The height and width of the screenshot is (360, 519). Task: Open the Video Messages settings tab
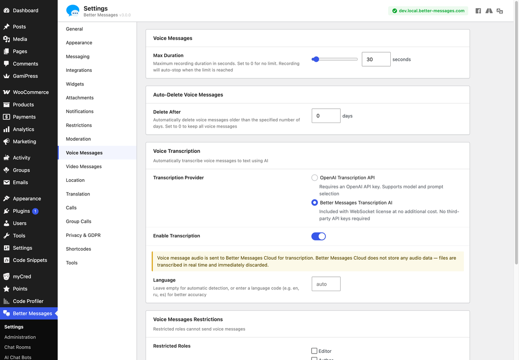tap(97, 167)
